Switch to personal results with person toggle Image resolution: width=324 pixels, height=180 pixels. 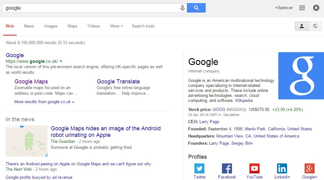[302, 26]
